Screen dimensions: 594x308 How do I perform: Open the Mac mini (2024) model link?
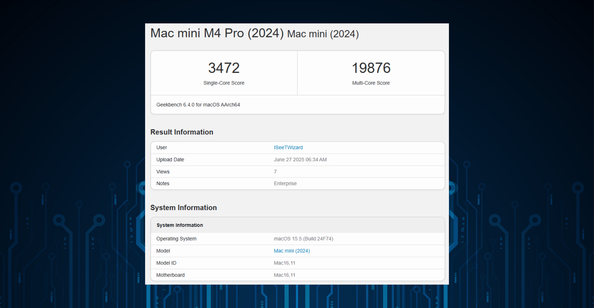[x=291, y=251]
